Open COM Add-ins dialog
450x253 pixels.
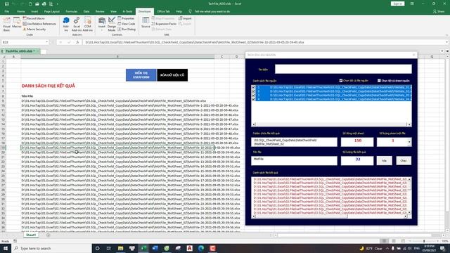(87, 24)
